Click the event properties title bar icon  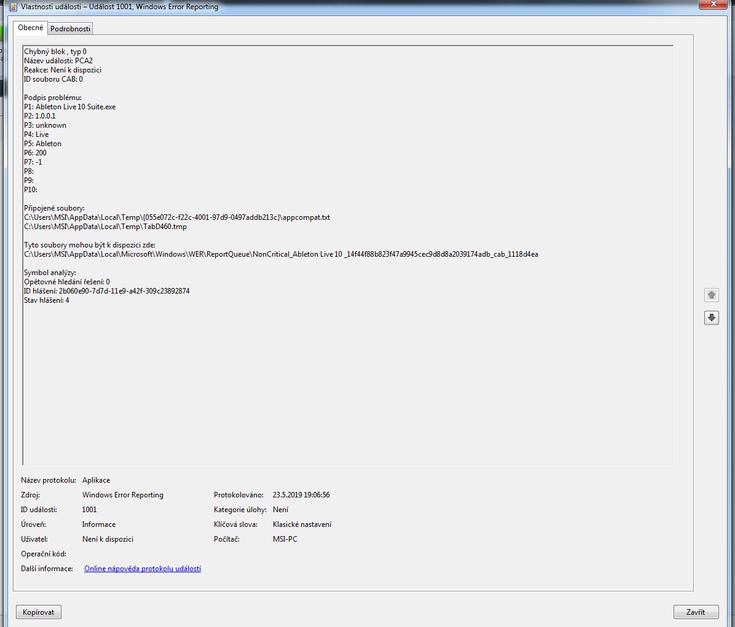[13, 7]
